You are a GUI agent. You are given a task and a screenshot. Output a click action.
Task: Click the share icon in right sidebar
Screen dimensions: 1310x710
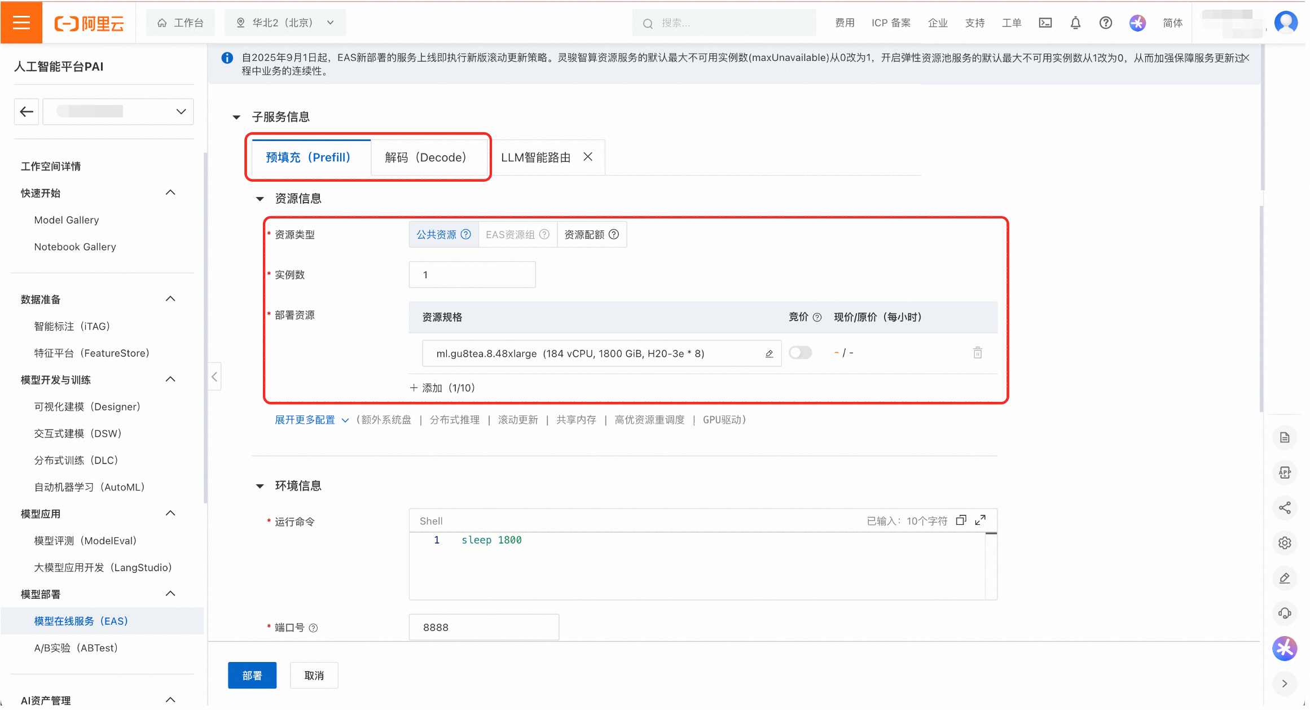(x=1285, y=508)
